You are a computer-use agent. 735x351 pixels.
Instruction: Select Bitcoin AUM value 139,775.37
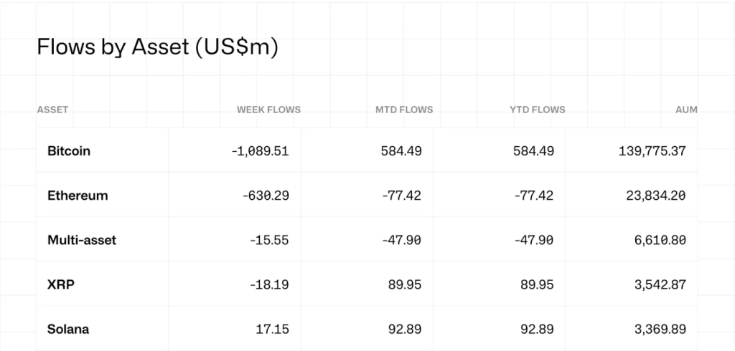[652, 151]
